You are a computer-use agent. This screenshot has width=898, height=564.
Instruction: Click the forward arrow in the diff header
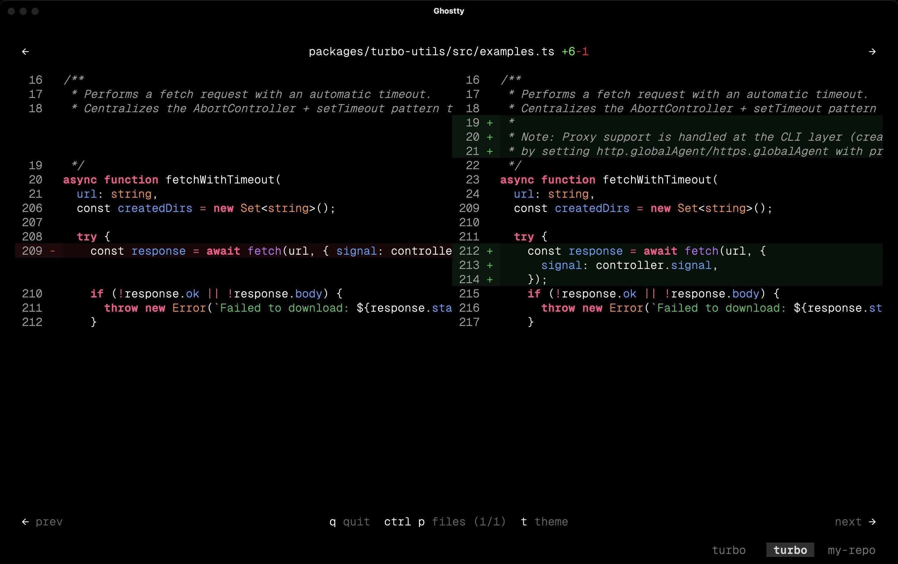click(x=872, y=51)
